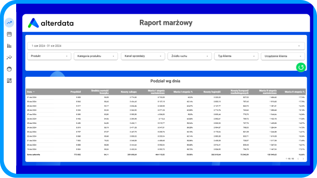317x178 pixels.
Task: Open the trend line report sidebar icon
Action: [x=9, y=23]
